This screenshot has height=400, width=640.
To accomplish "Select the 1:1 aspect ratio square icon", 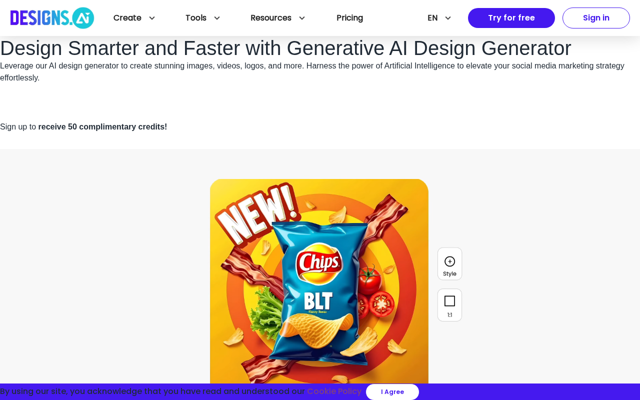I will pos(449,301).
